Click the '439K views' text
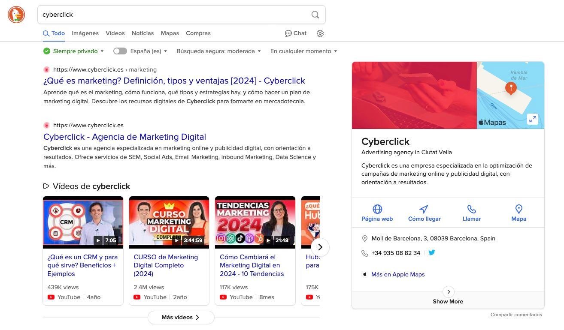This screenshot has width=564, height=330. coord(63,287)
